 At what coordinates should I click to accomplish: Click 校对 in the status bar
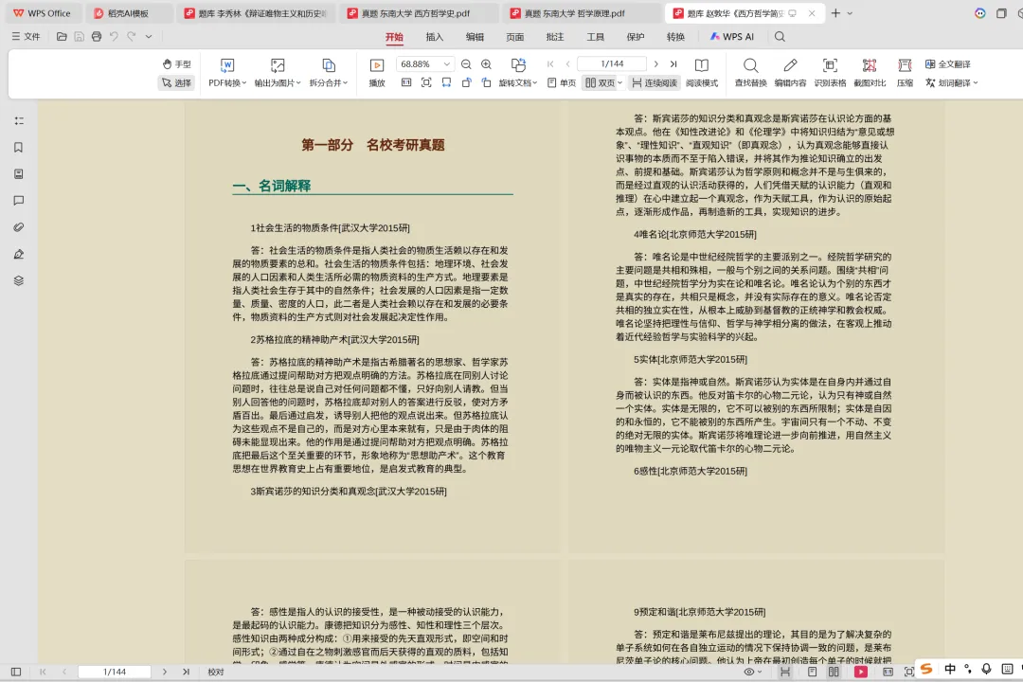tap(216, 672)
